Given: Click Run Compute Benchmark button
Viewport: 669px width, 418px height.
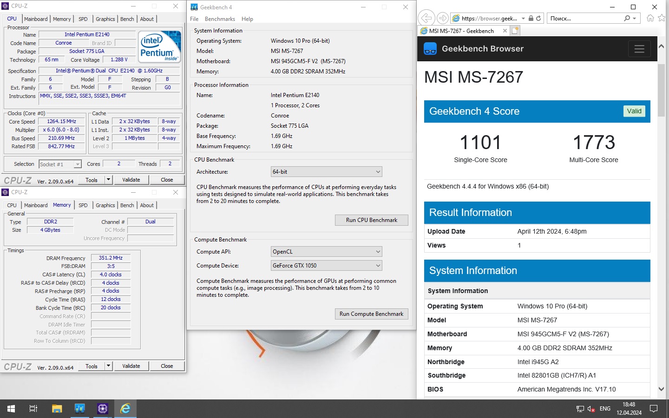Looking at the screenshot, I should [x=372, y=314].
